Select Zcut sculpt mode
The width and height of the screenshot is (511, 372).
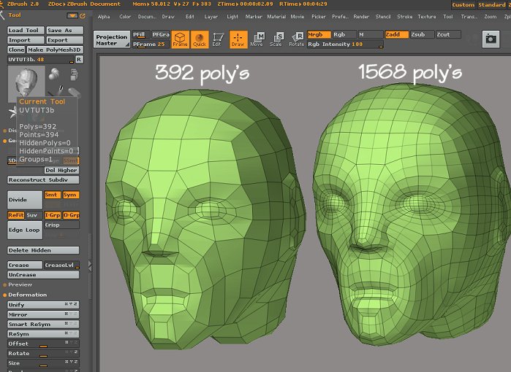point(448,34)
